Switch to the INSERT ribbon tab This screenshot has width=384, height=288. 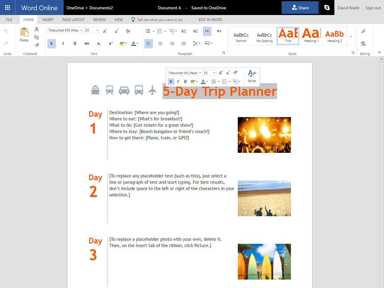coord(48,19)
